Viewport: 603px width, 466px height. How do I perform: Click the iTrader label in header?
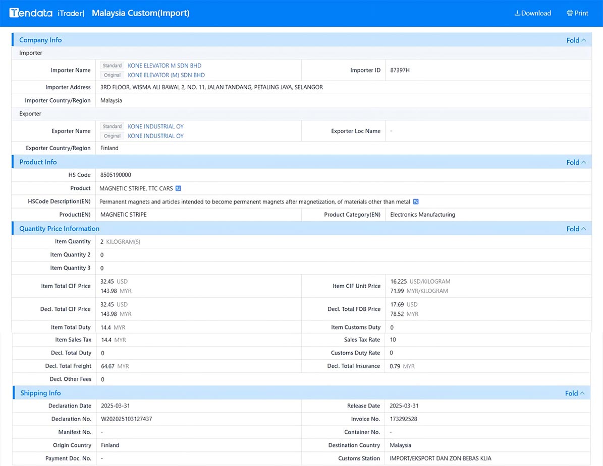[x=71, y=13]
